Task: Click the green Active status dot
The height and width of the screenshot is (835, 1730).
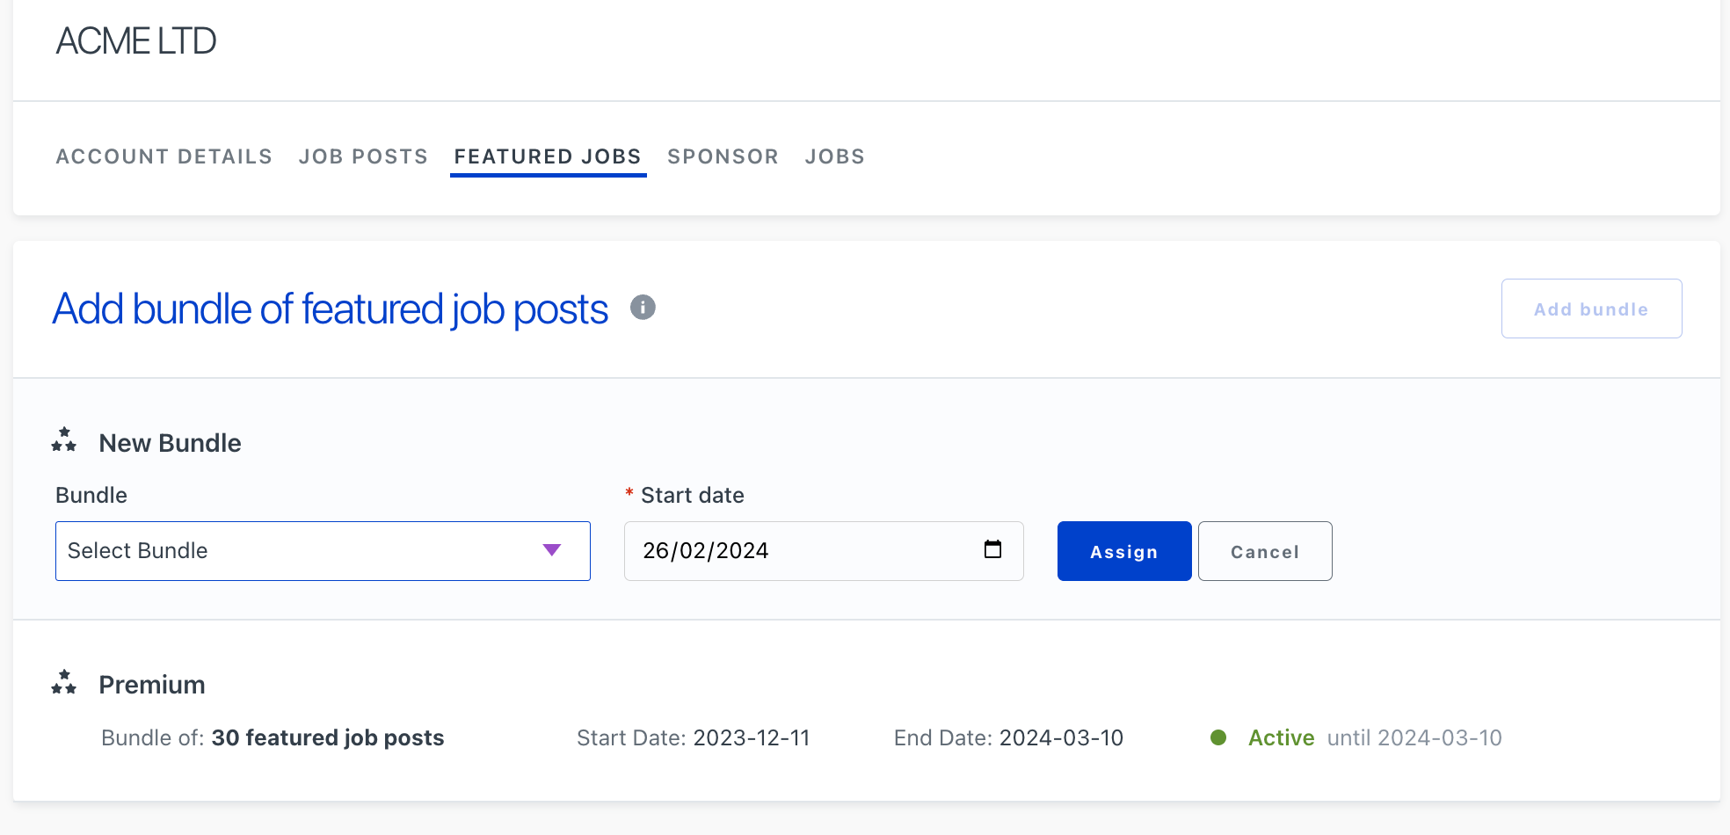Action: click(x=1218, y=737)
